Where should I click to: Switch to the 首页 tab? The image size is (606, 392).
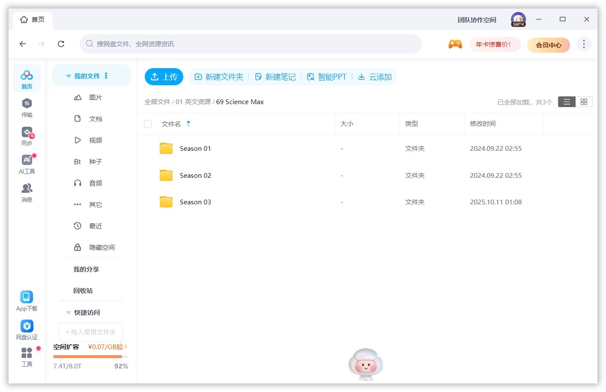coord(33,19)
